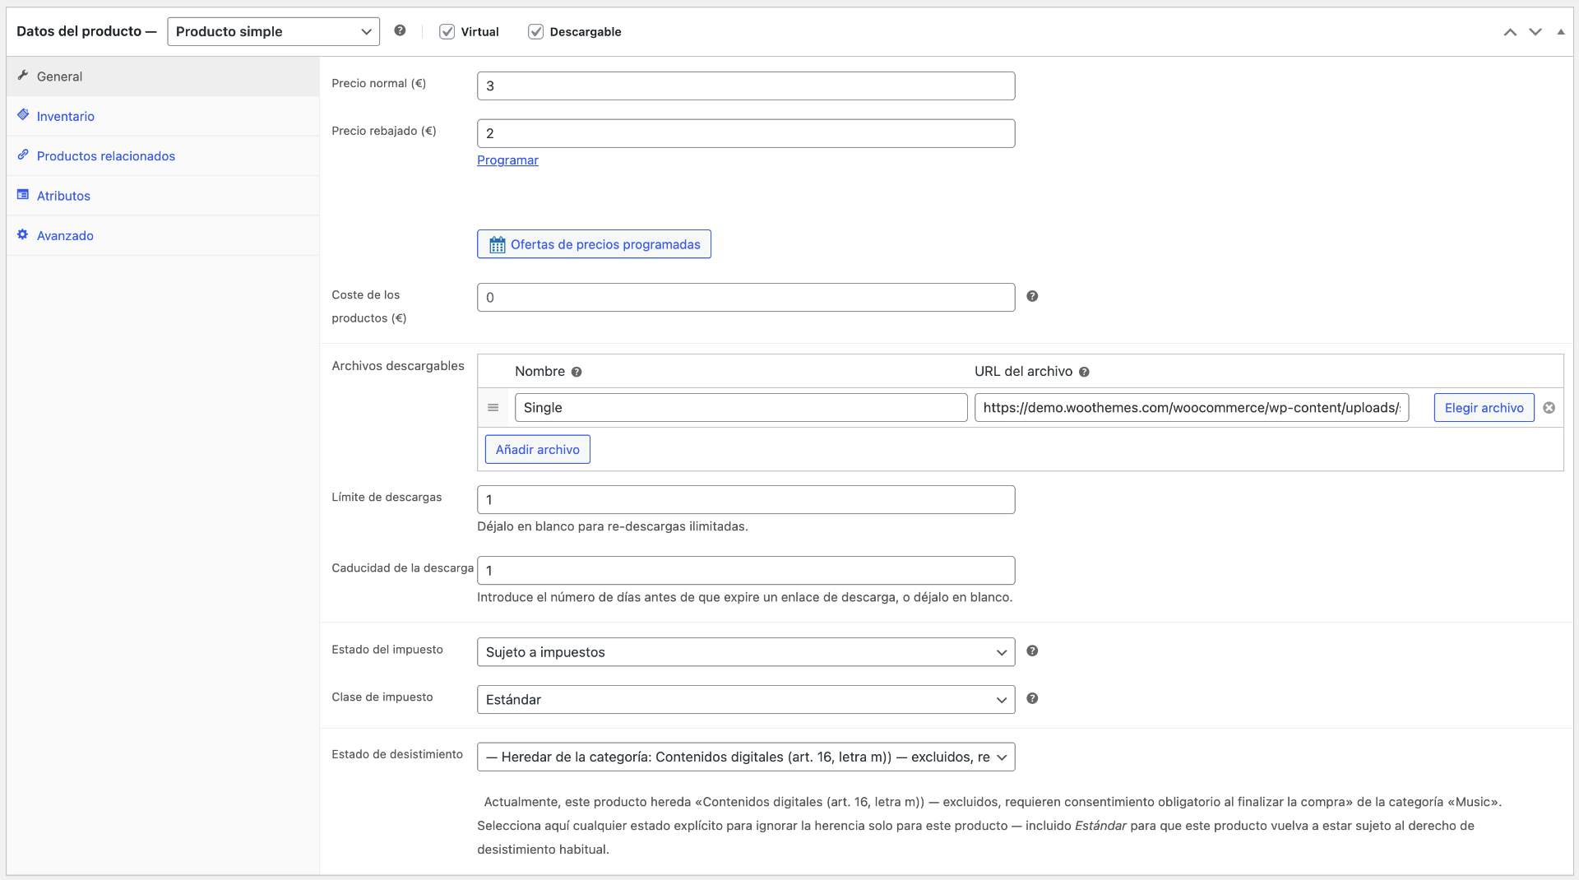Open Productos relacionados tab
The height and width of the screenshot is (880, 1579).
(x=163, y=156)
